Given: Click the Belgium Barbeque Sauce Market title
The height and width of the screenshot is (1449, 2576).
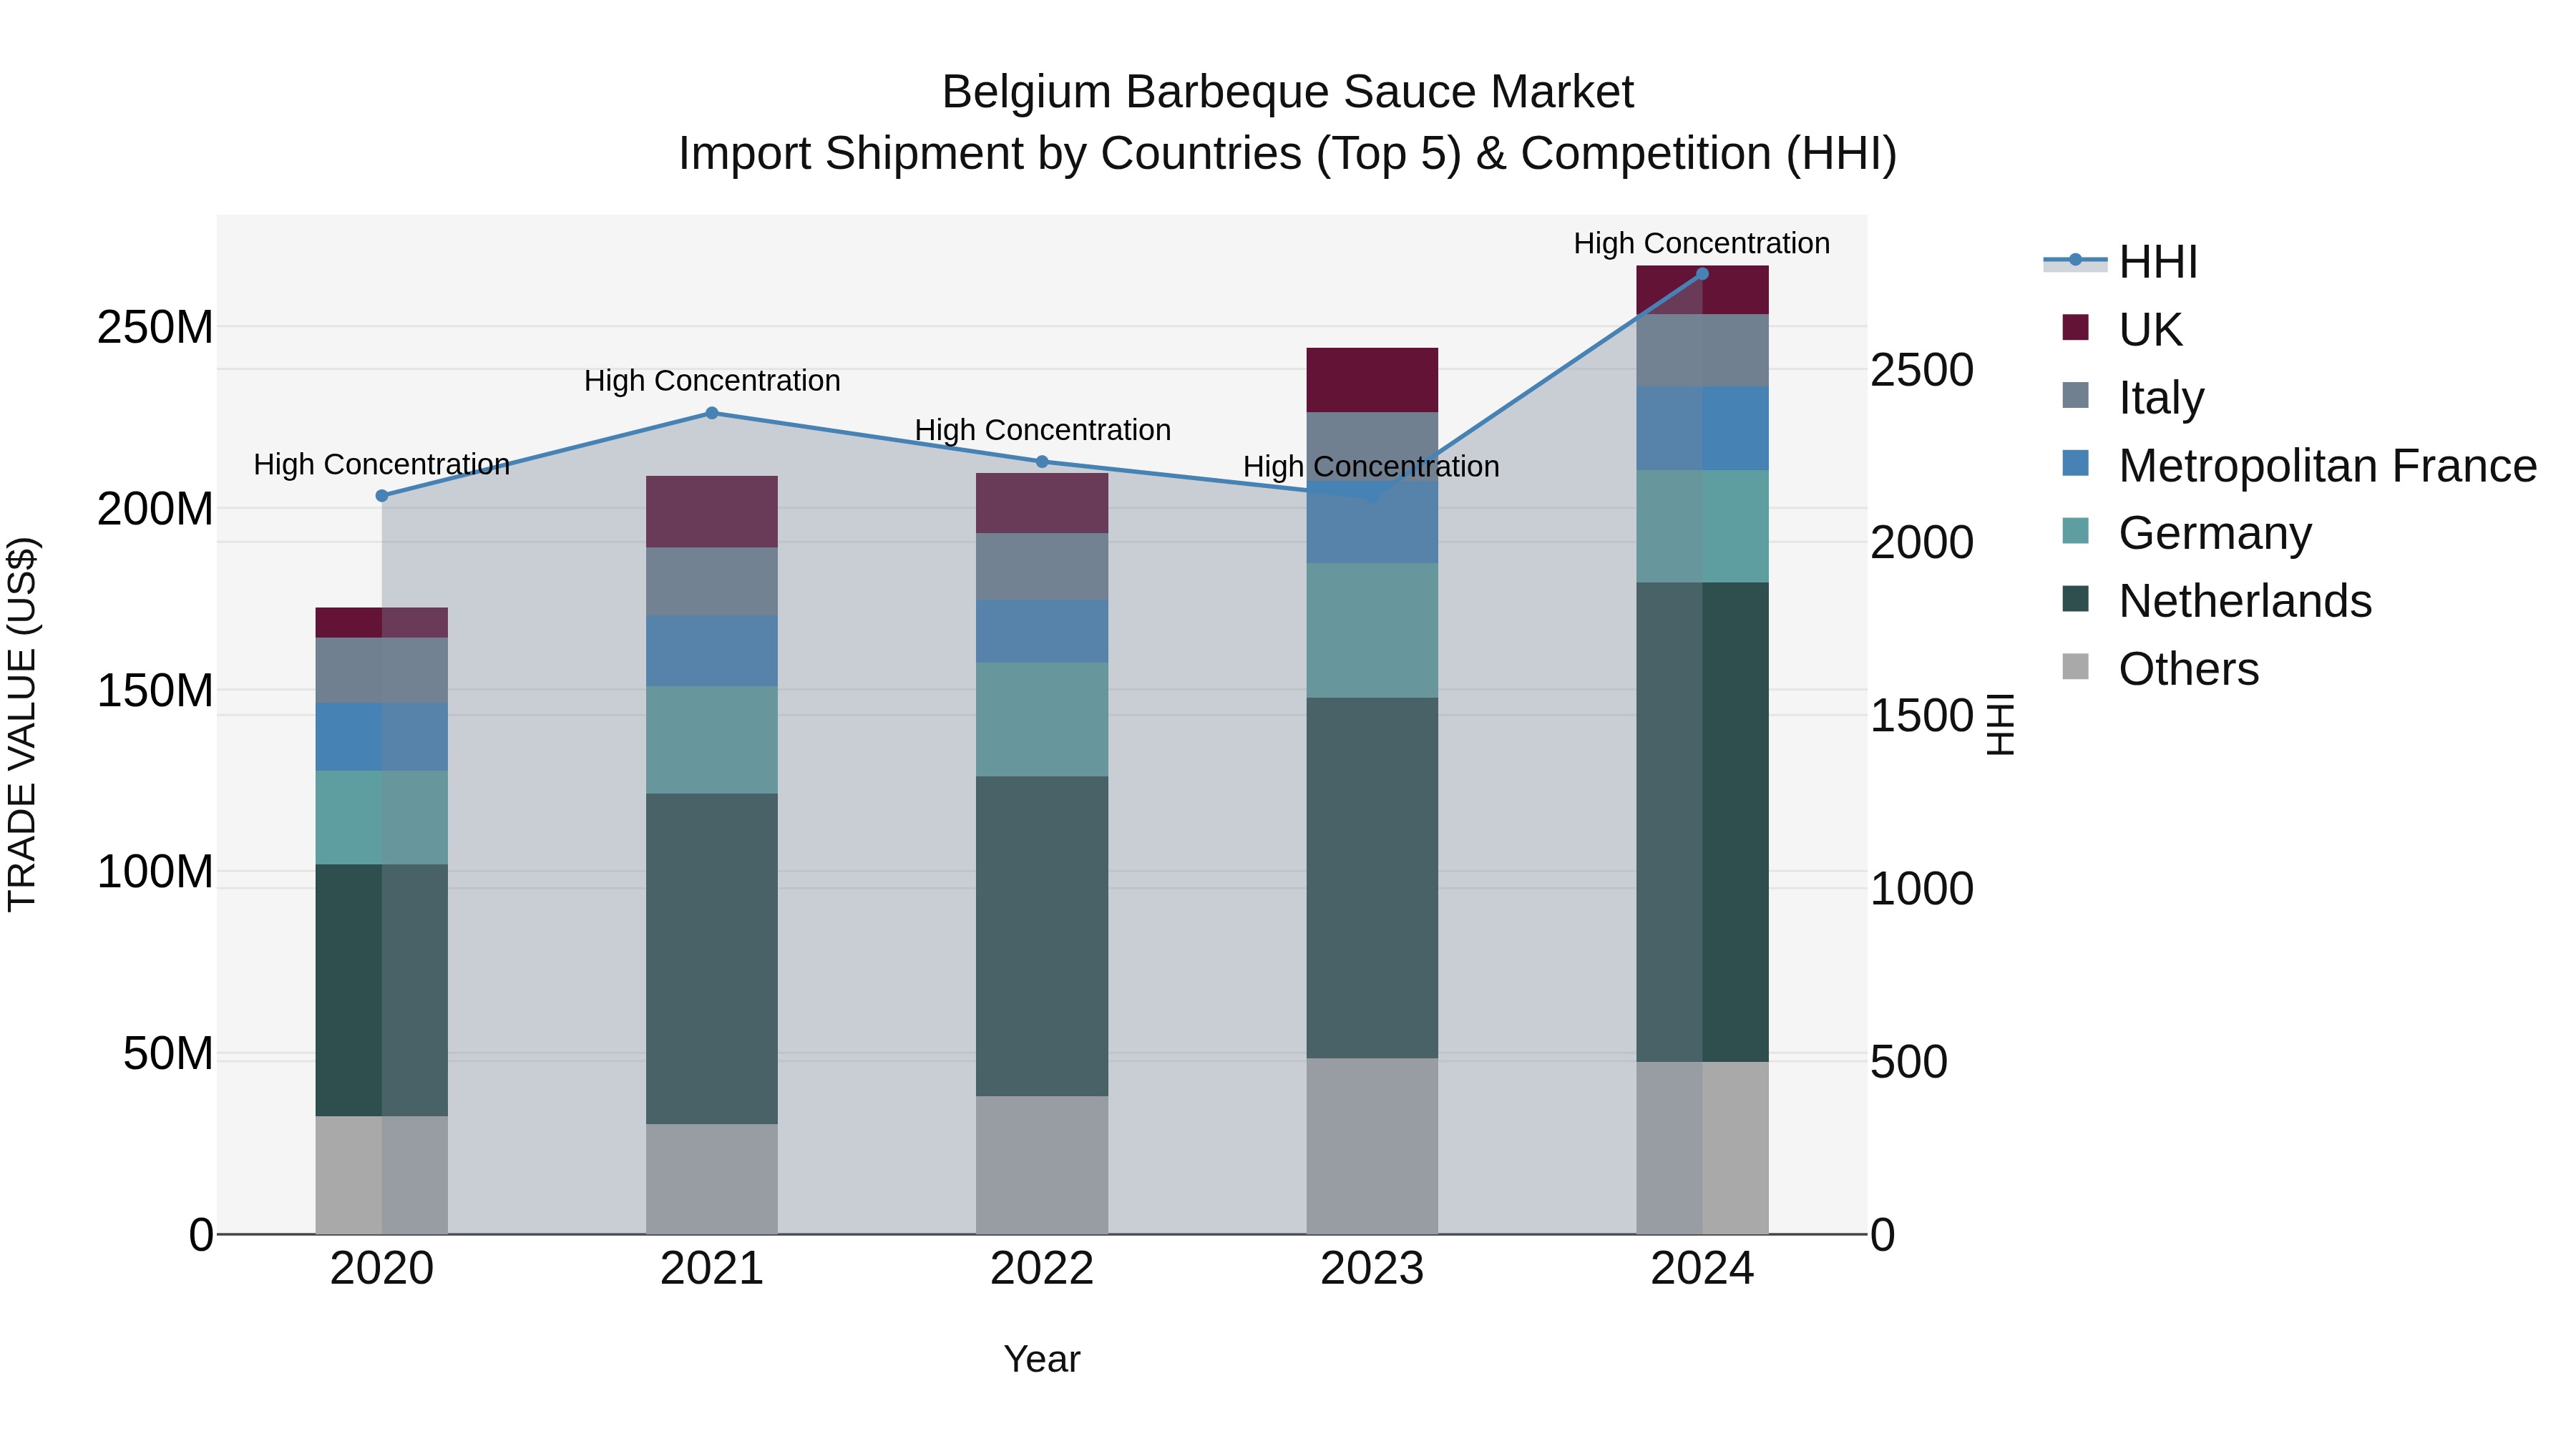Looking at the screenshot, I should [x=1288, y=92].
